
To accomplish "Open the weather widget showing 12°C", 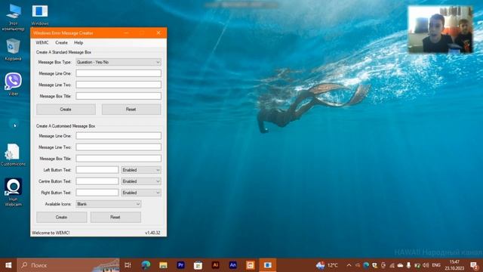I will pos(327,265).
